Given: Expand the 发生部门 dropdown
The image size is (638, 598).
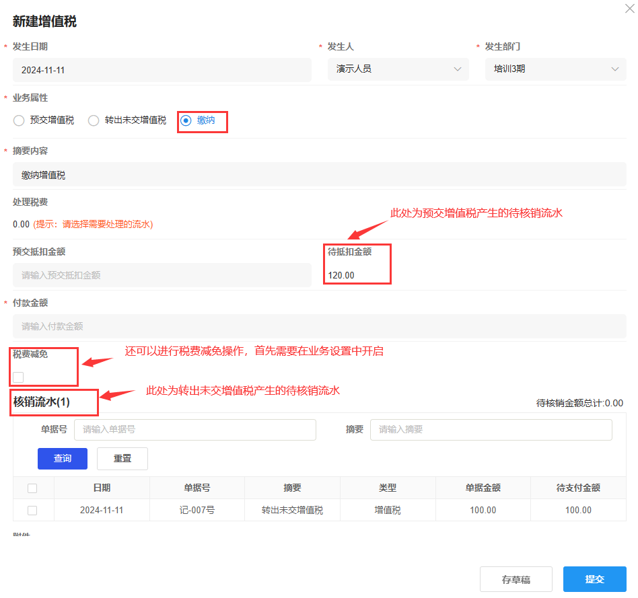Looking at the screenshot, I should point(555,69).
